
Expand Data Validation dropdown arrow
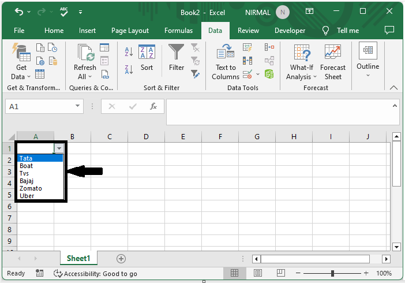[x=258, y=75]
